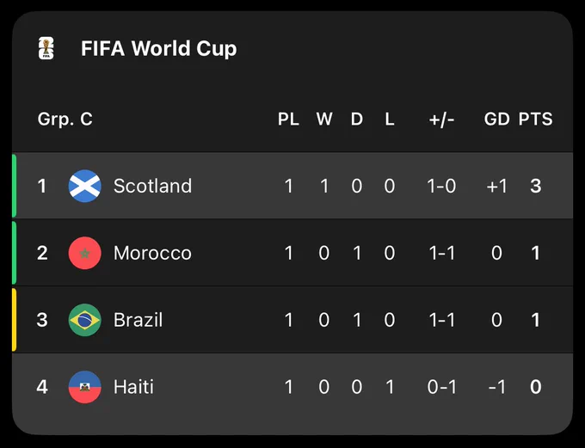
Task: Click Haiti's -1 goal difference
Action: coord(497,387)
